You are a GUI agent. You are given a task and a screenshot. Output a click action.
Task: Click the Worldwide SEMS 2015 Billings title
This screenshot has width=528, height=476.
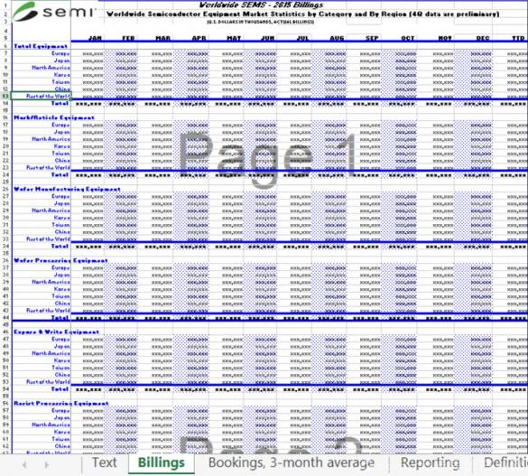(262, 5)
